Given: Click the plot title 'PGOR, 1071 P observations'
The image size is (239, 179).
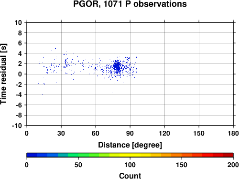Looking at the screenshot, I should [x=130, y=4].
